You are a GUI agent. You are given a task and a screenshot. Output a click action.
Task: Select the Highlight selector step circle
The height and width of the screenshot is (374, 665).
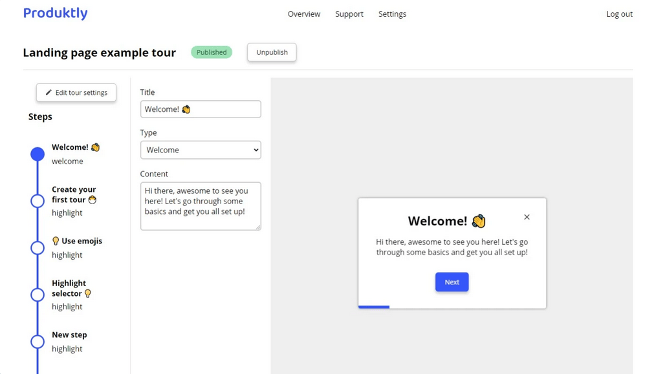click(38, 295)
